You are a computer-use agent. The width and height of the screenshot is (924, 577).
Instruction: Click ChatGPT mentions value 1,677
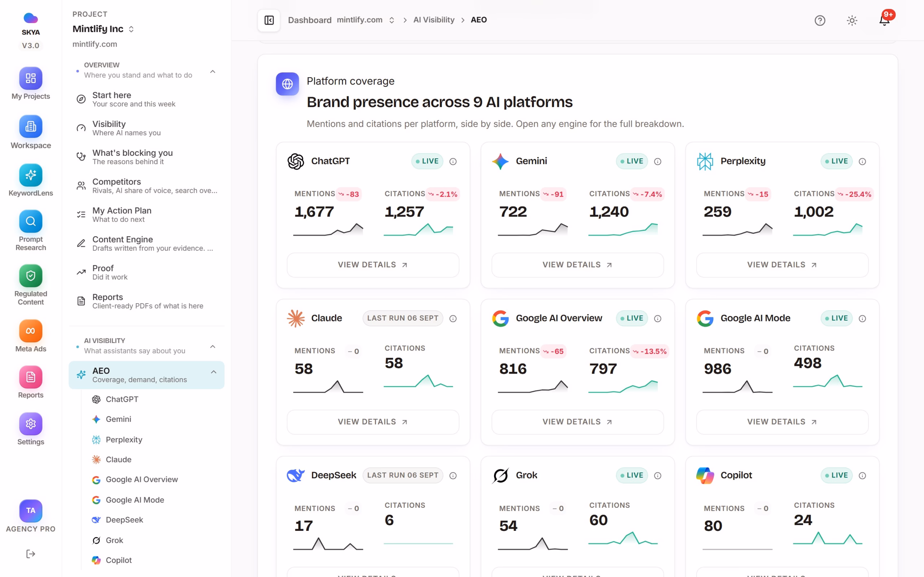tap(314, 212)
